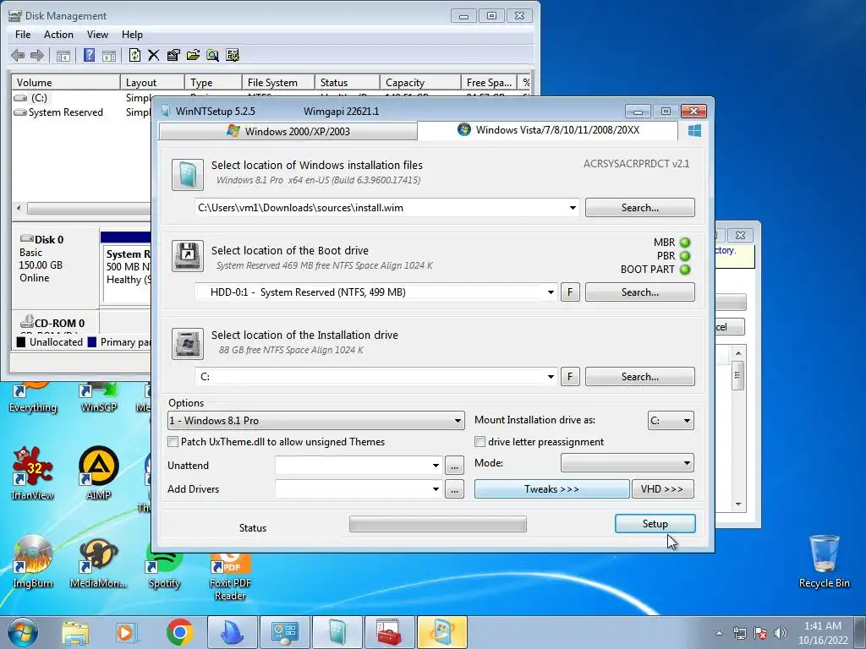866x649 pixels.
Task: Open the Help menu in Disk Management
Action: point(132,35)
